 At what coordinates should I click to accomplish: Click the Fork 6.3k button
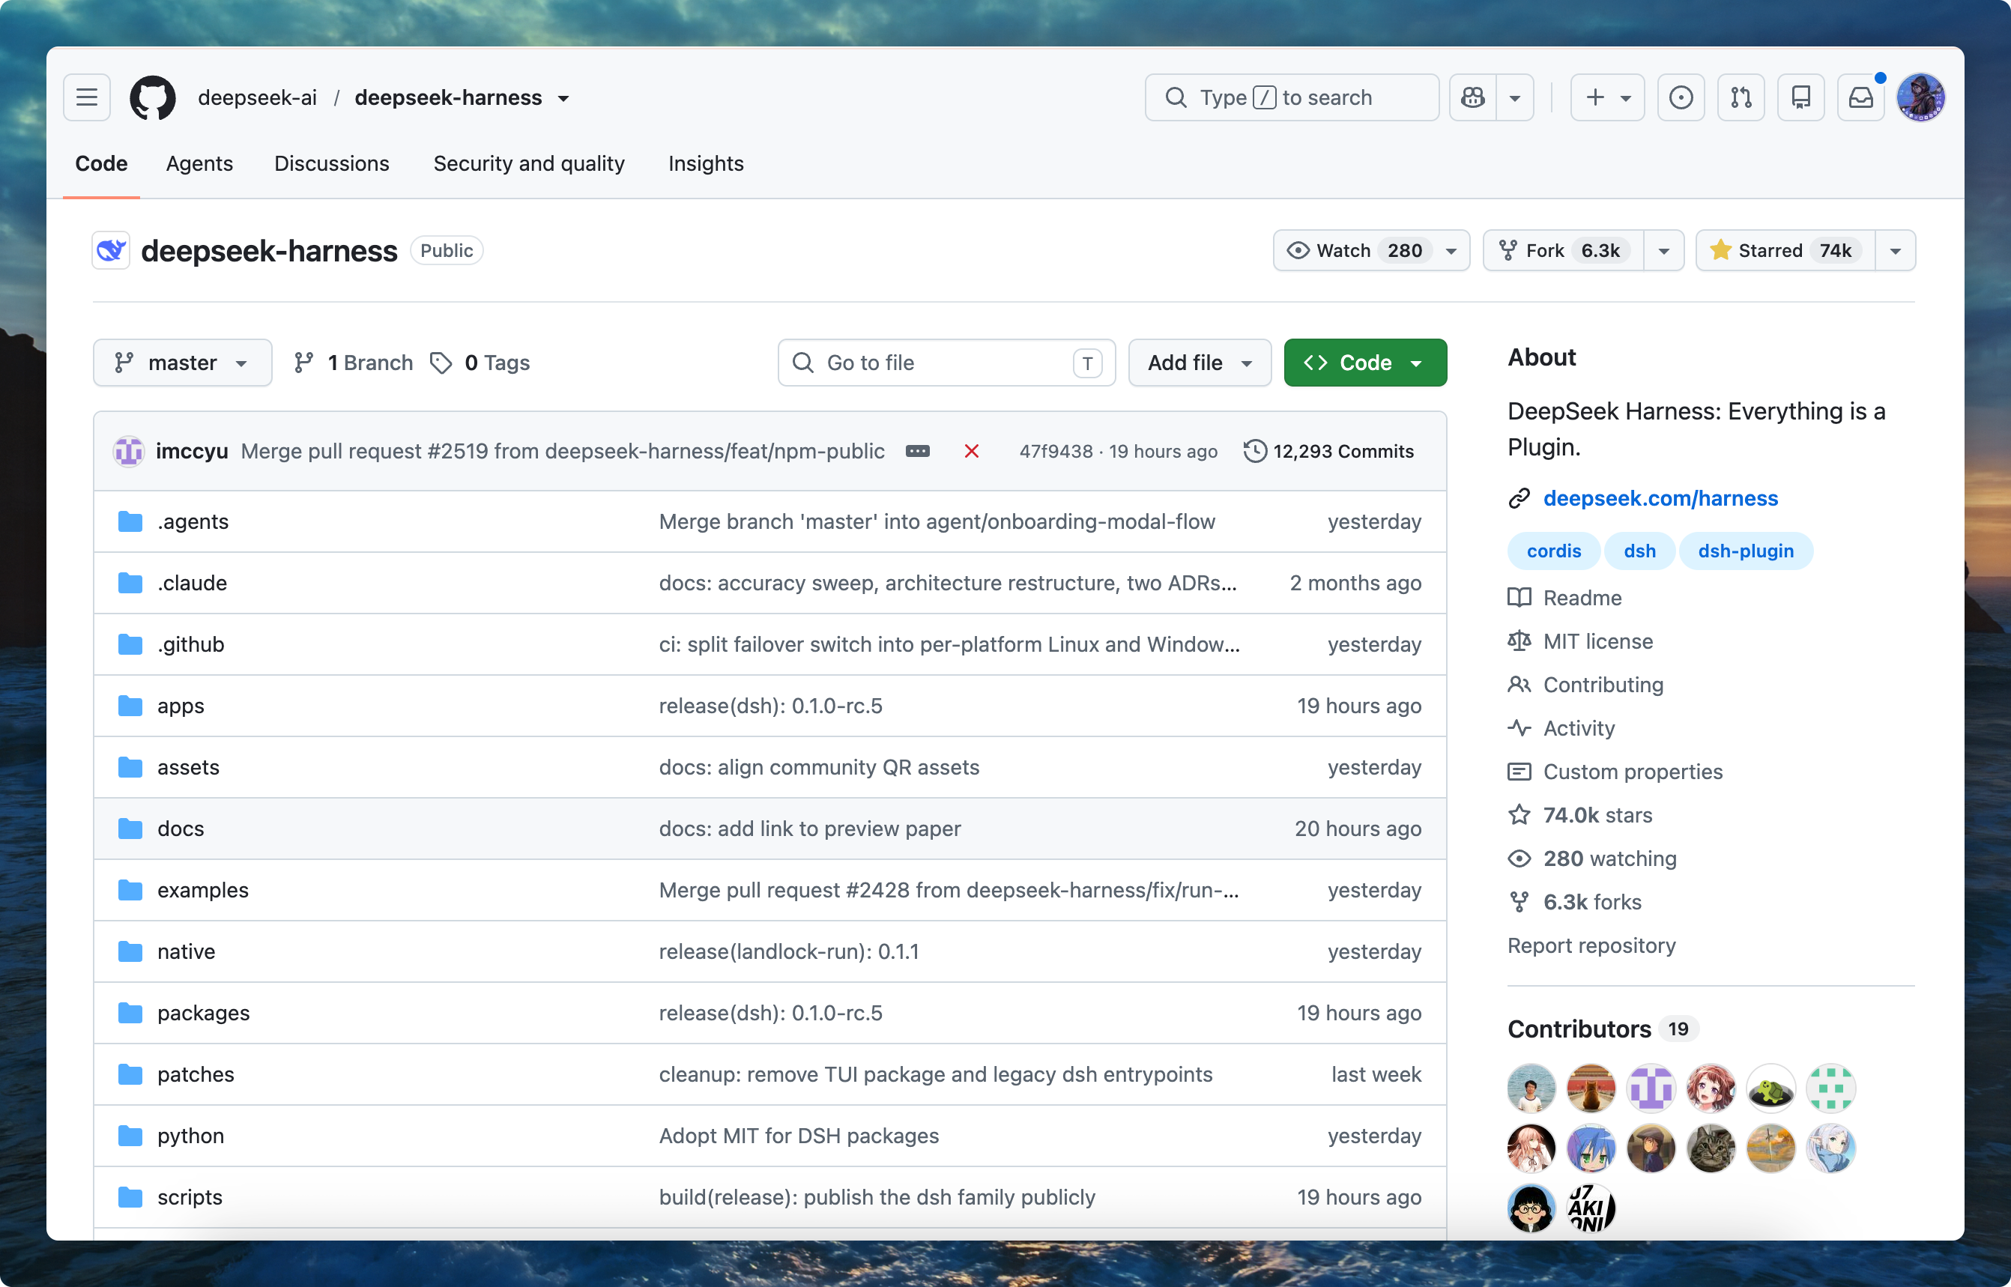1563,251
